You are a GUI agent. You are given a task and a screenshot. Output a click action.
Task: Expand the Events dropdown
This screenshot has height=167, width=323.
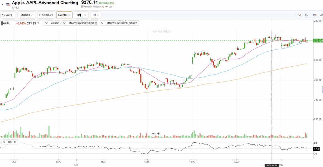coord(64,15)
